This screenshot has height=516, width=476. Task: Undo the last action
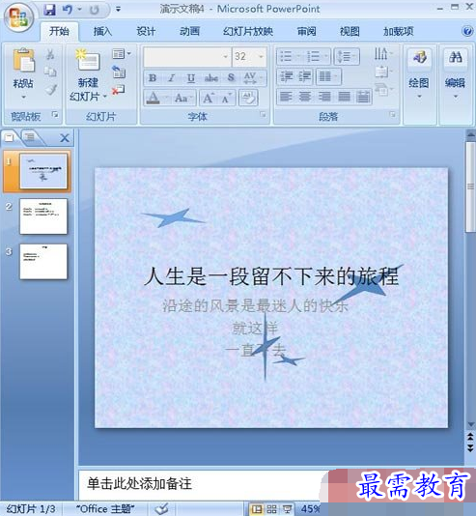[x=68, y=10]
